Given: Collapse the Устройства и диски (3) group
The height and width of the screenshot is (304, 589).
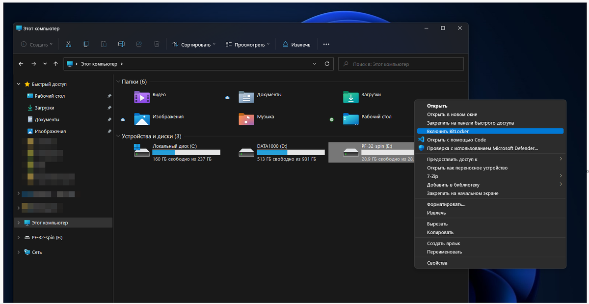Looking at the screenshot, I should pyautogui.click(x=118, y=136).
